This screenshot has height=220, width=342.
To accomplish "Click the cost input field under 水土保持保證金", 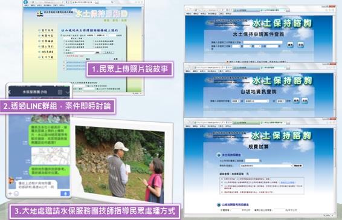I will point(252,161).
